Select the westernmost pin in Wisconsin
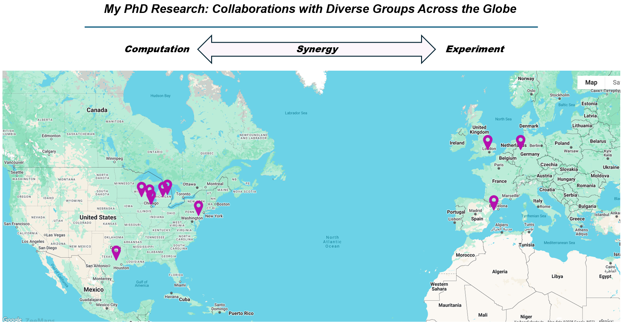623x322 pixels. pos(141,188)
